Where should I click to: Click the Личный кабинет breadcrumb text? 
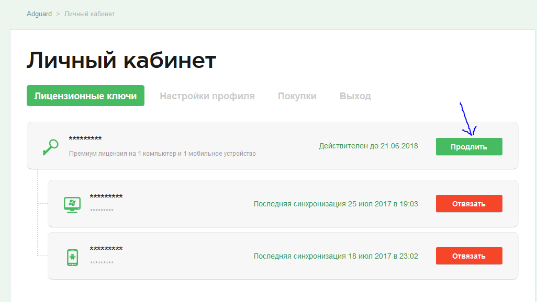(89, 14)
